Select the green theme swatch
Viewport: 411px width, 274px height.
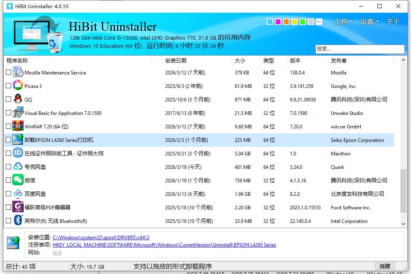coord(303,22)
